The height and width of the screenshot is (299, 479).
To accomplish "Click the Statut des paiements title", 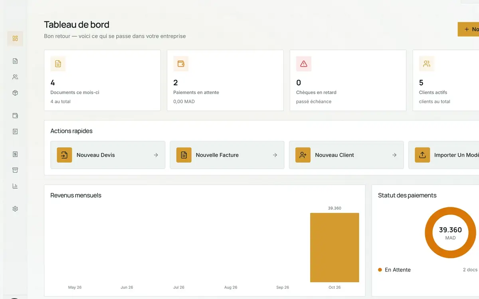I will pos(407,195).
